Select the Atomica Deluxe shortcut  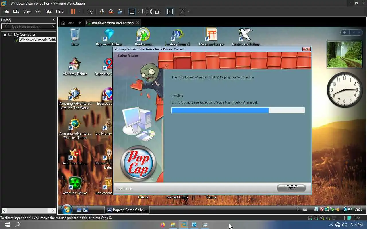75,185
